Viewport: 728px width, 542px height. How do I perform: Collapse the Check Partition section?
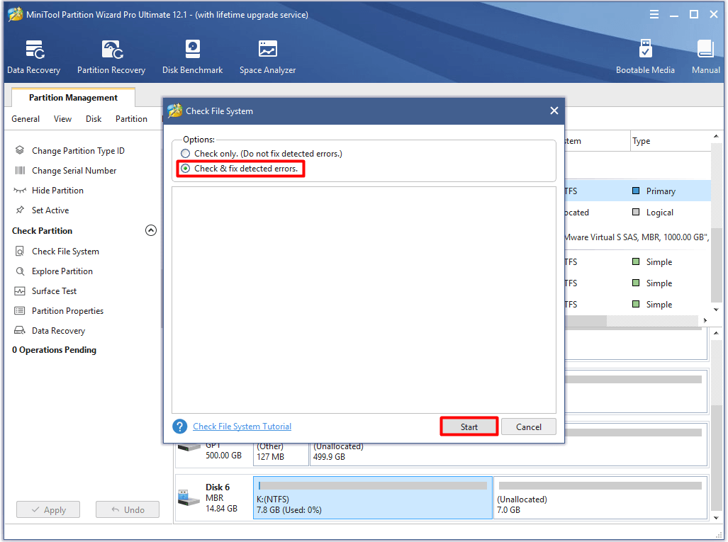[x=150, y=231]
